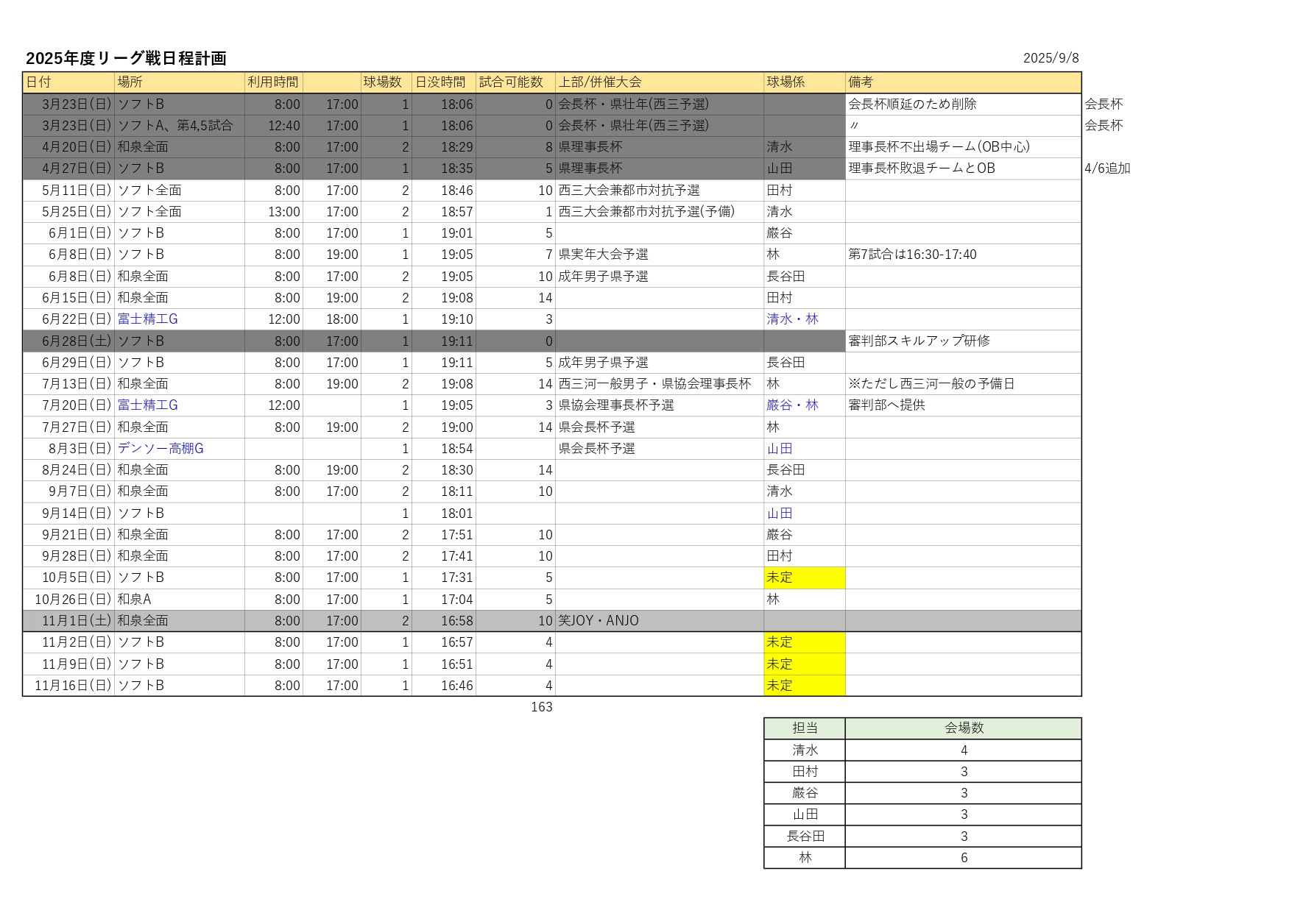This screenshot has width=1292, height=913.
Task: Select the 日没時間 column header
Action: [443, 82]
